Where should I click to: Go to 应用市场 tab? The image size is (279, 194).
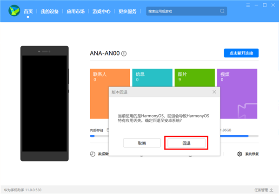pos(75,11)
